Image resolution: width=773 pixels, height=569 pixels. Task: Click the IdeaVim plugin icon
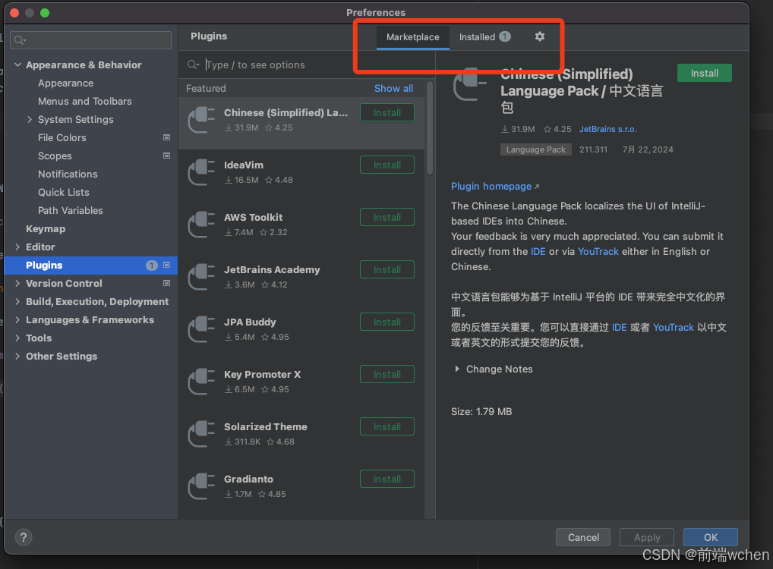coord(202,172)
